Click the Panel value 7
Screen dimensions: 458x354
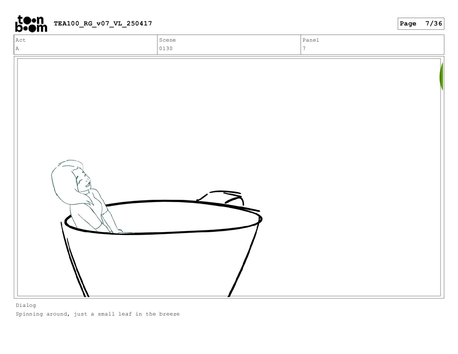[x=304, y=49]
